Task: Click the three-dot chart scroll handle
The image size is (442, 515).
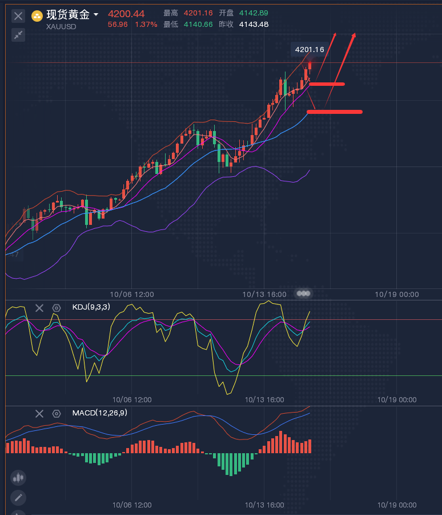Action: coord(304,294)
